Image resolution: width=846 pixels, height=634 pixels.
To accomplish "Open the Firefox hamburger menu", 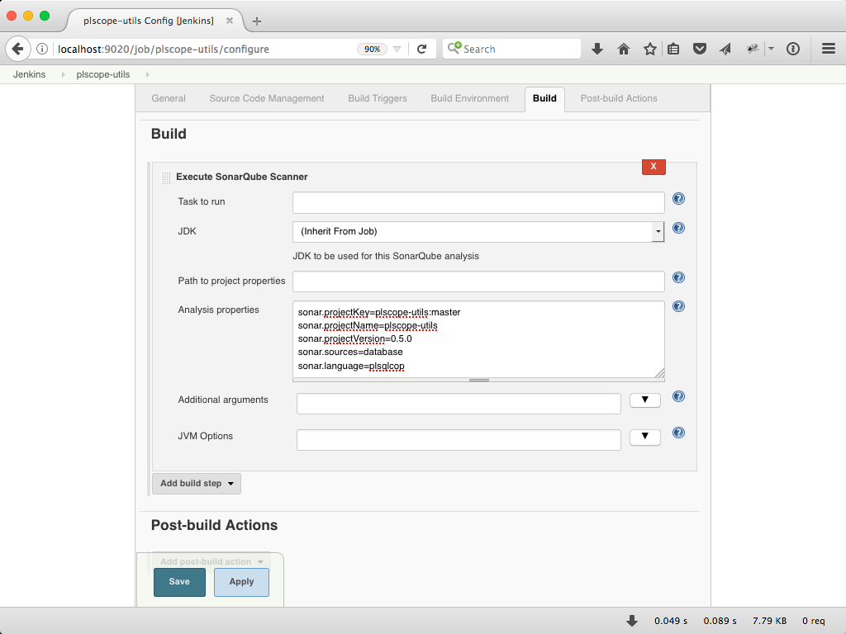I will tap(829, 49).
